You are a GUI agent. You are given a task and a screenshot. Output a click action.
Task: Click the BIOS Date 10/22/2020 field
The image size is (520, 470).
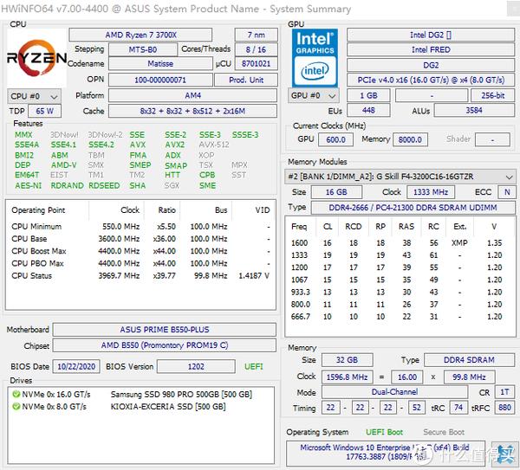point(76,367)
